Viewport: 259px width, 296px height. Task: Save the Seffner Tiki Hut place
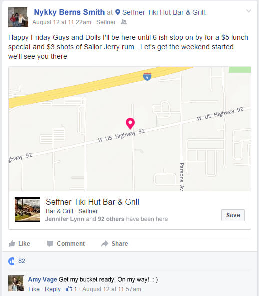coord(233,215)
